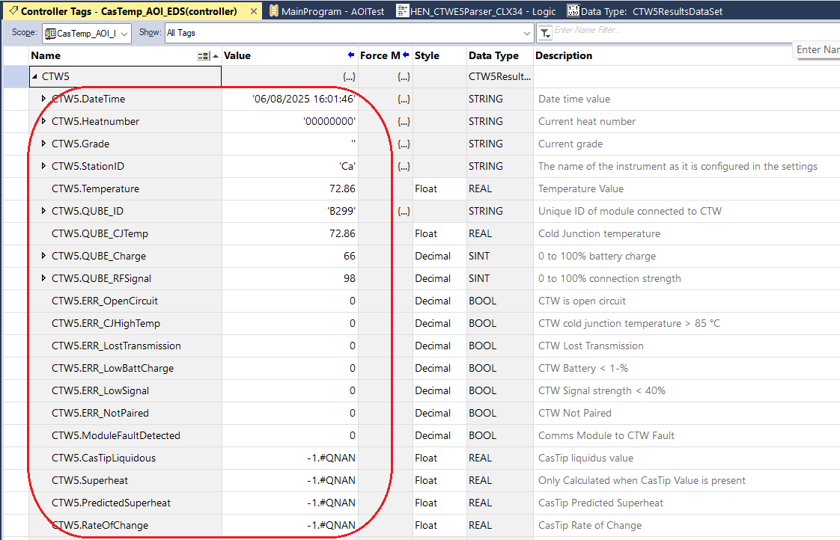Click the Name column header
The image size is (840, 540).
125,55
